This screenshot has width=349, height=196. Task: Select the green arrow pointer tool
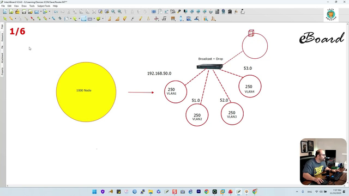click(5, 19)
